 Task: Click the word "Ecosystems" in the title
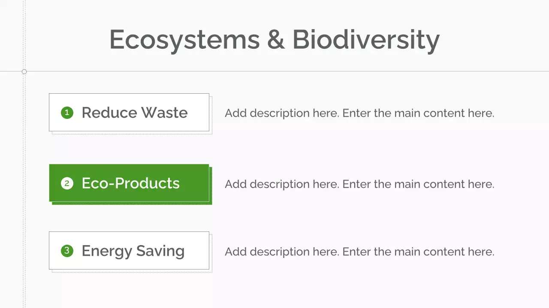[184, 40]
